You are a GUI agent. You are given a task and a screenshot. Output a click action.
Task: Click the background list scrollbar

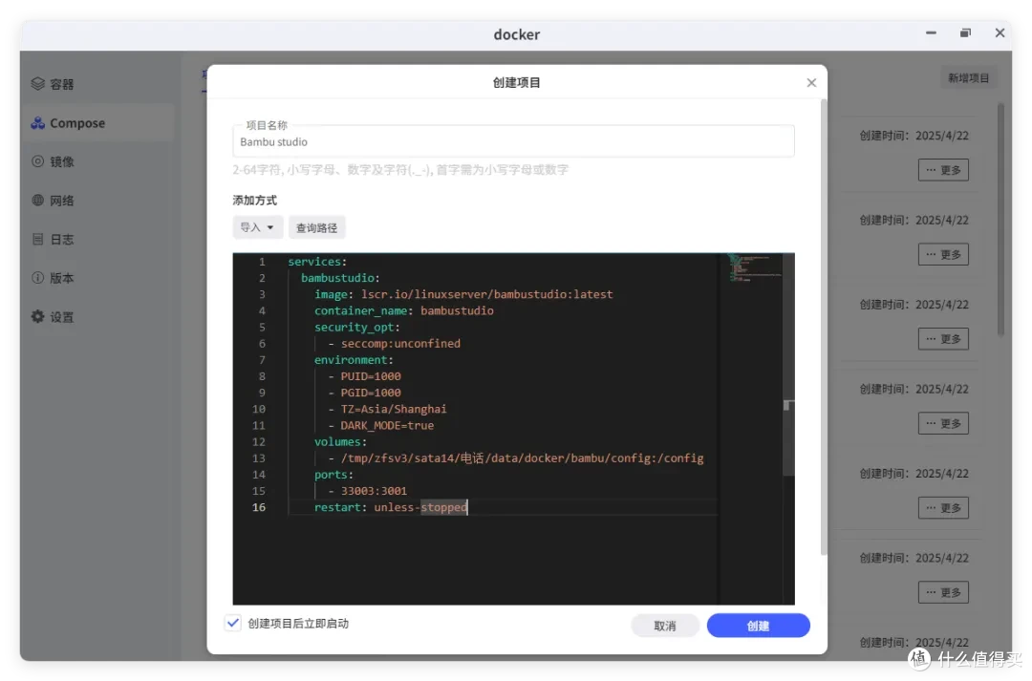coord(1001,221)
